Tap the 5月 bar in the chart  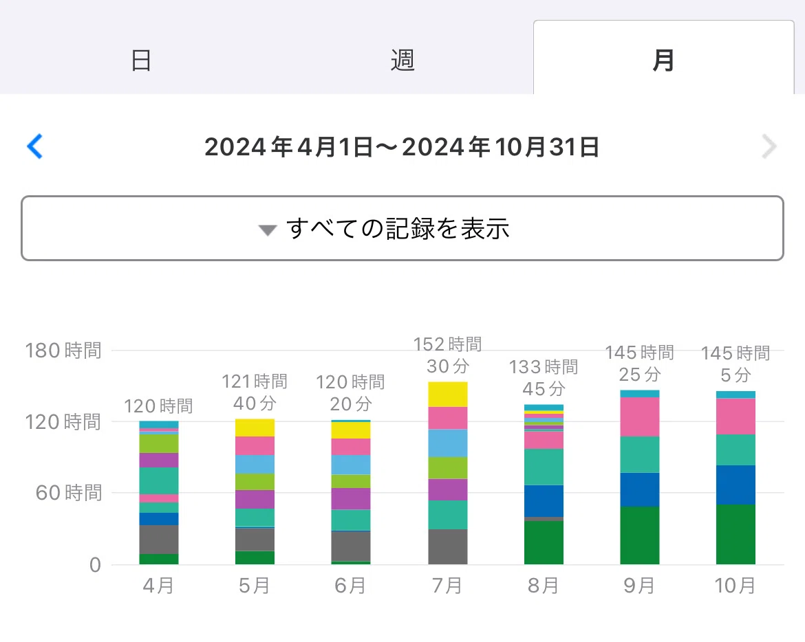pos(255,491)
